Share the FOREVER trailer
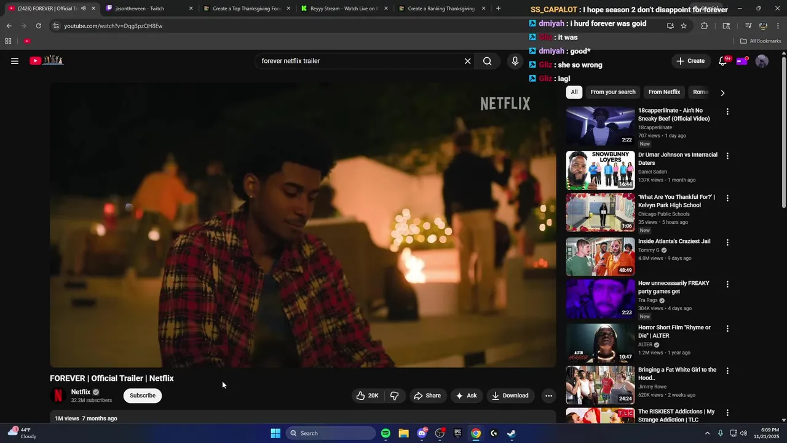Image resolution: width=787 pixels, height=443 pixels. point(427,396)
